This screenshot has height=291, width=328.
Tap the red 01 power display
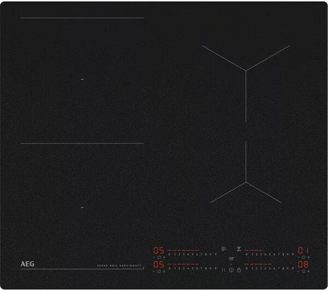point(303,251)
